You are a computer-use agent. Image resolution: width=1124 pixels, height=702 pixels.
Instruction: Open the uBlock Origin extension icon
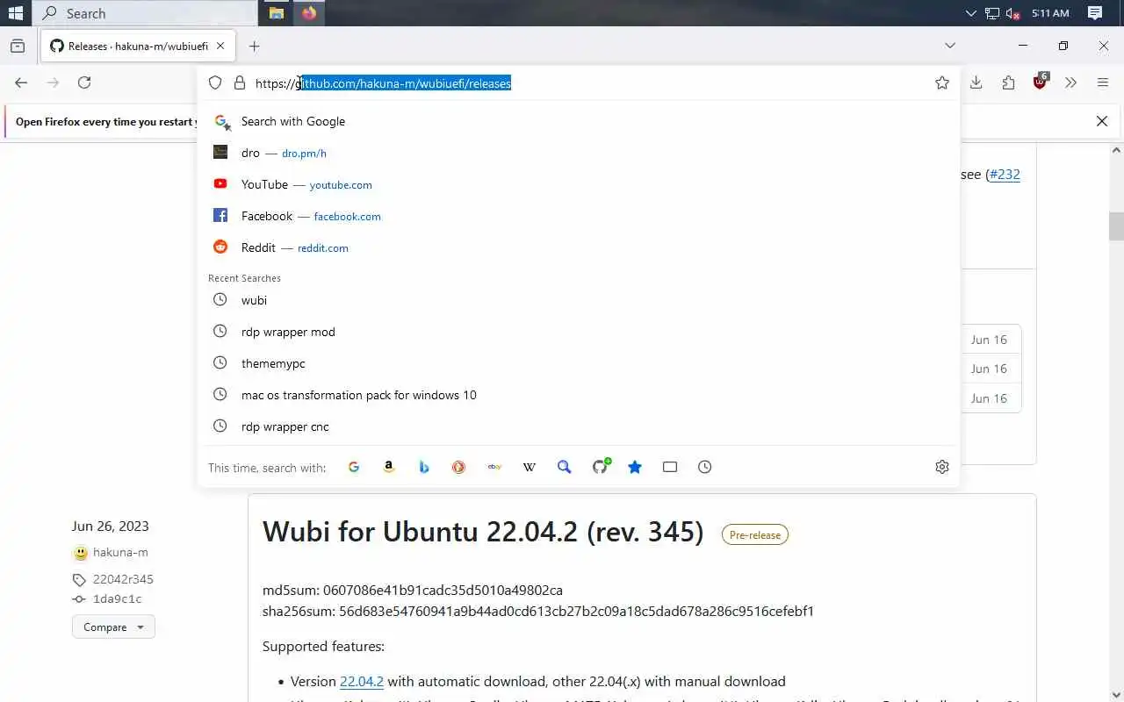coord(1041,82)
